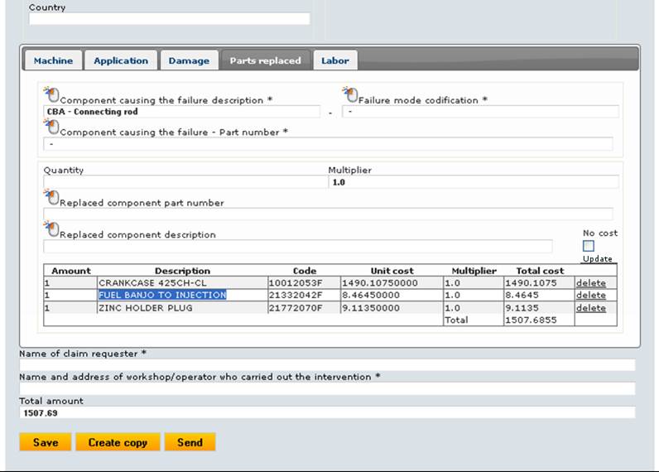Click unit cost 1490.10750000
Viewport: 659px width, 472px height.
[x=380, y=283]
